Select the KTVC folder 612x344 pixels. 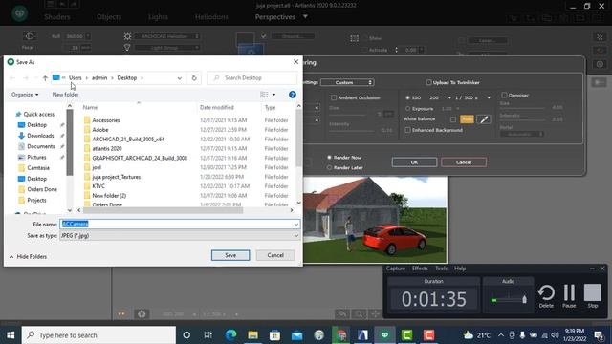click(x=98, y=186)
